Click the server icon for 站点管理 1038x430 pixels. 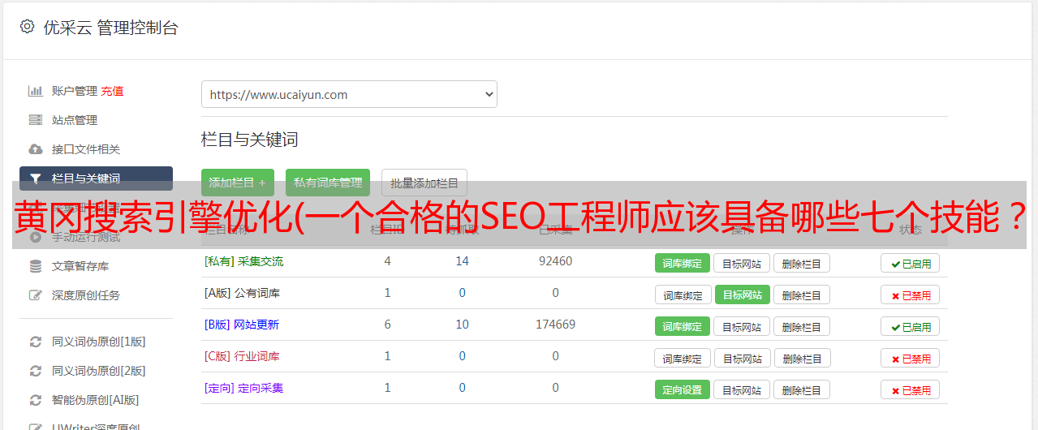[x=35, y=120]
